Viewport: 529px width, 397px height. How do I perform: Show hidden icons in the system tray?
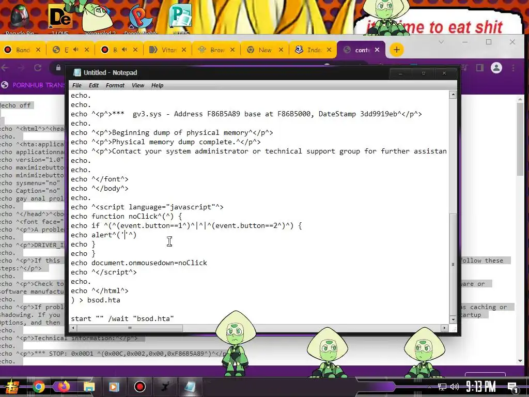tap(429, 387)
